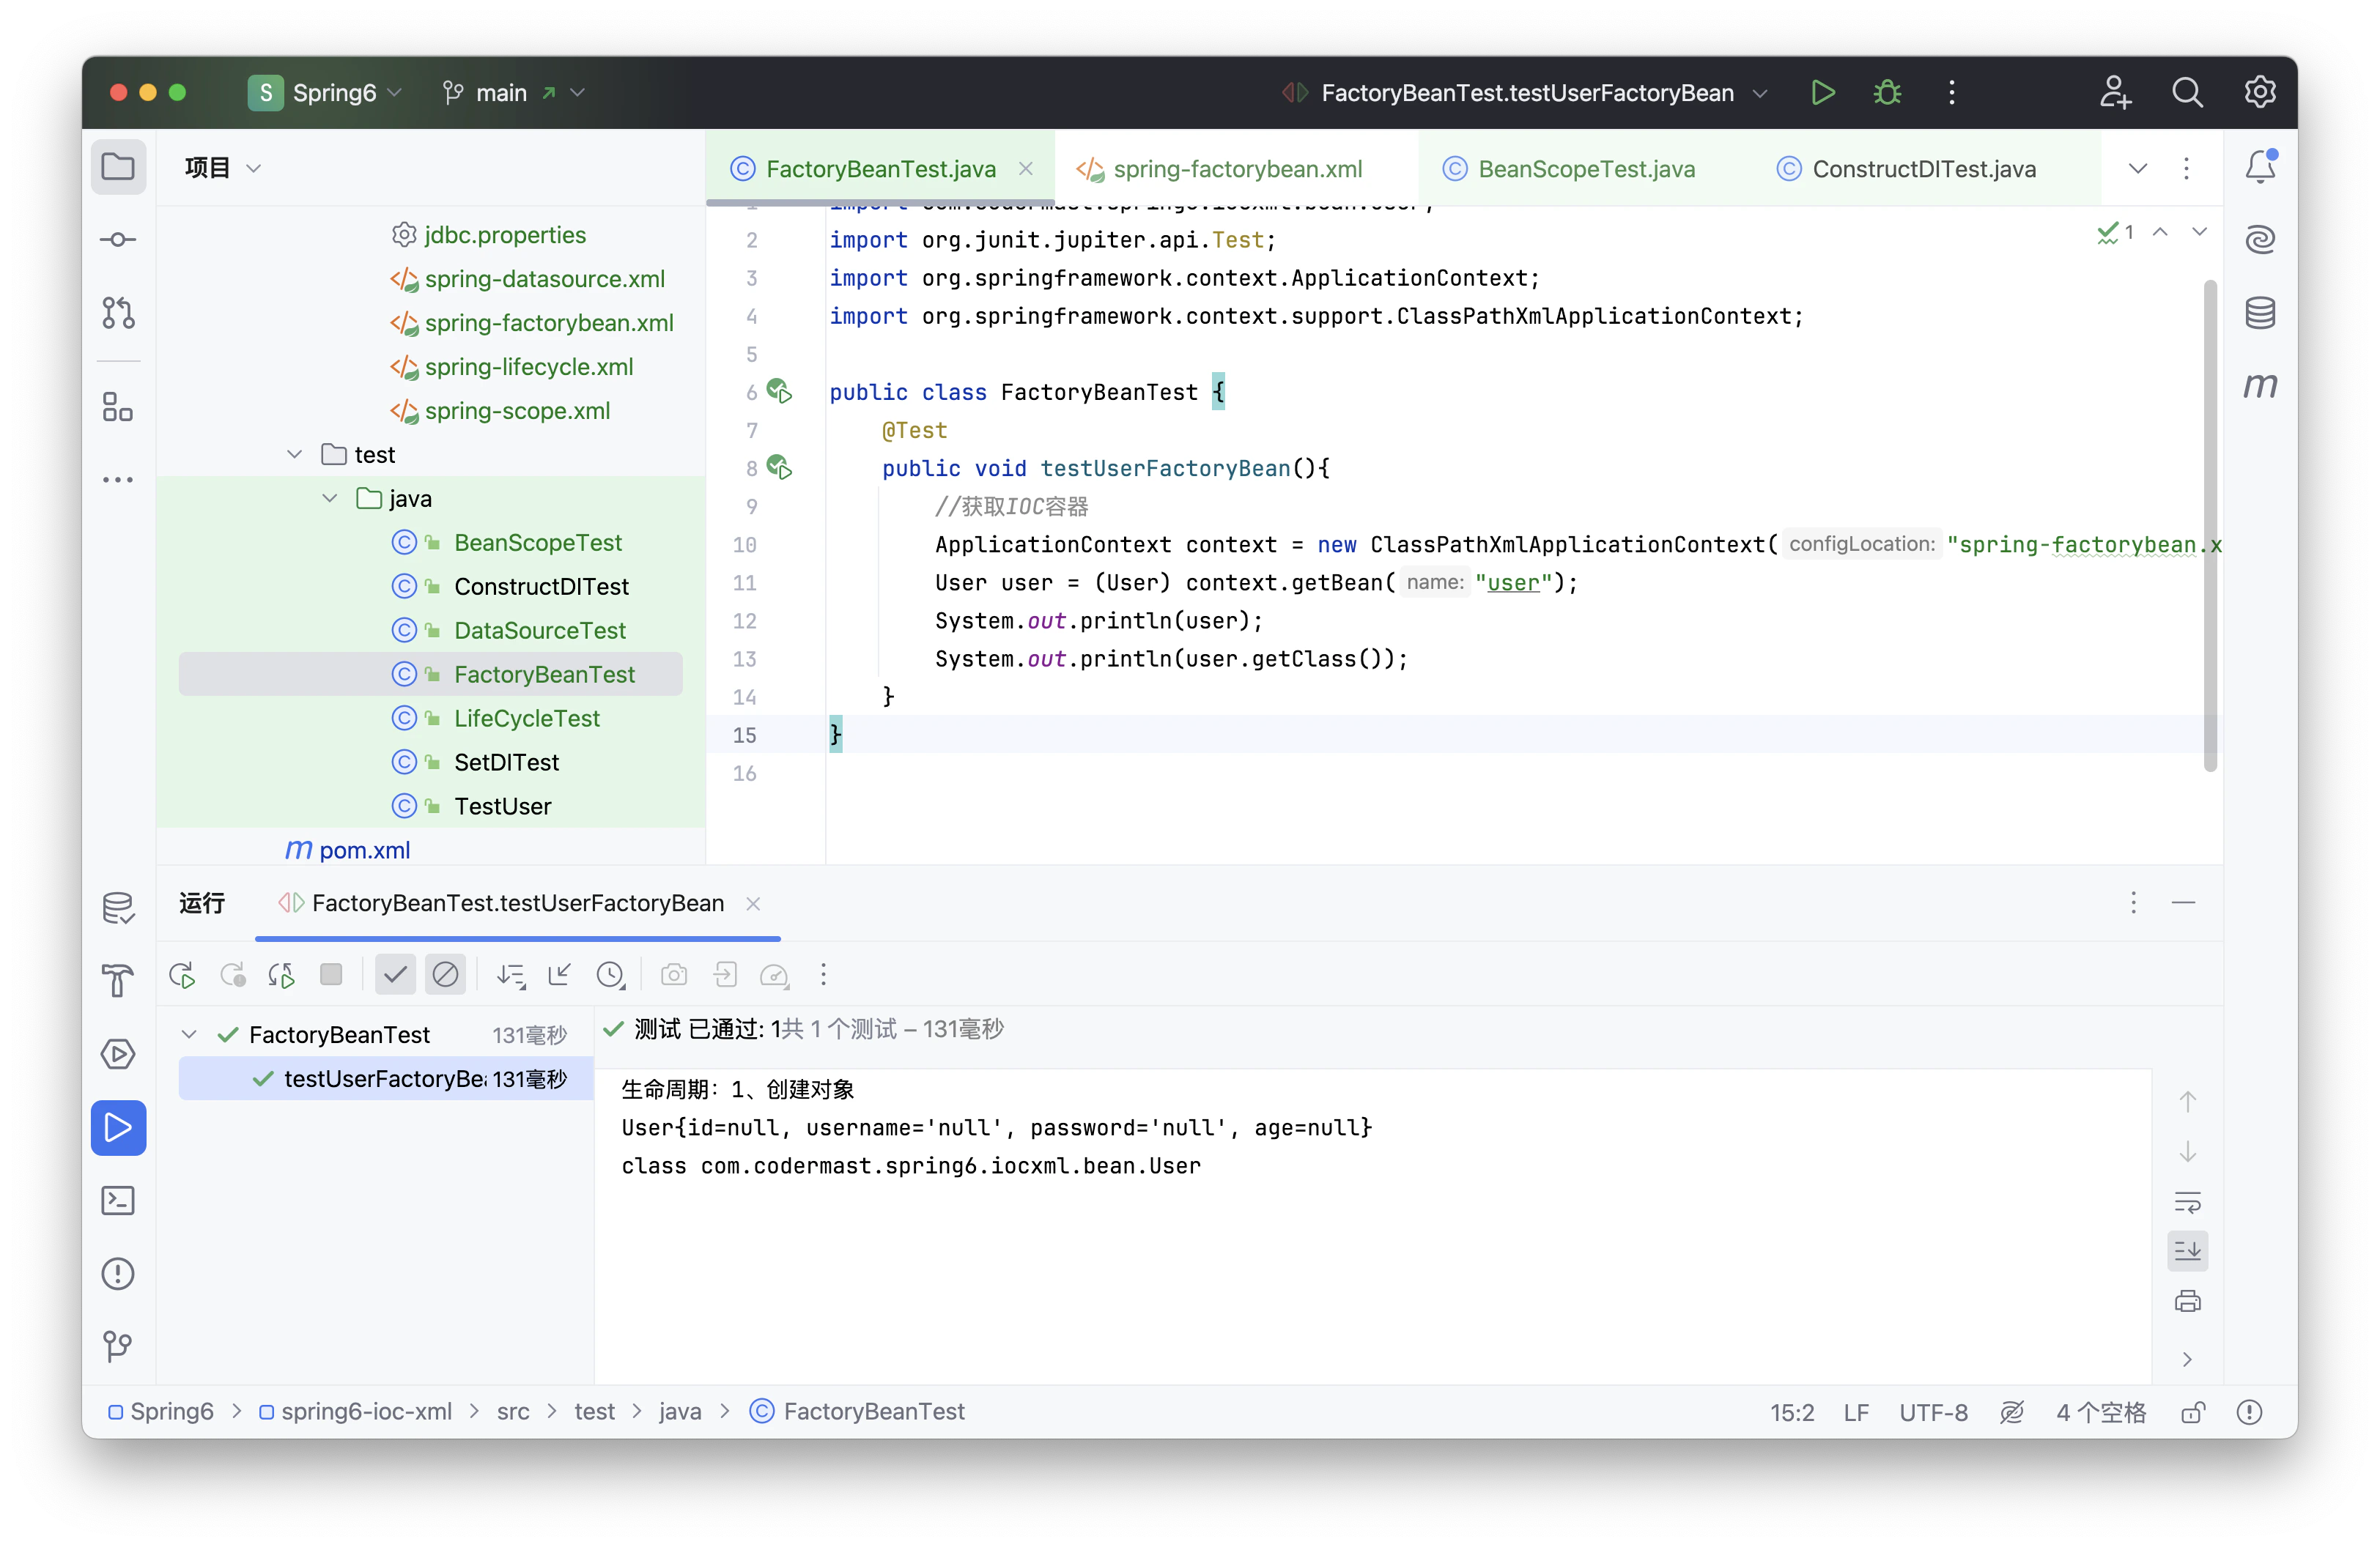2380x1547 pixels.
Task: Toggle Show Ignored tests button
Action: click(445, 974)
